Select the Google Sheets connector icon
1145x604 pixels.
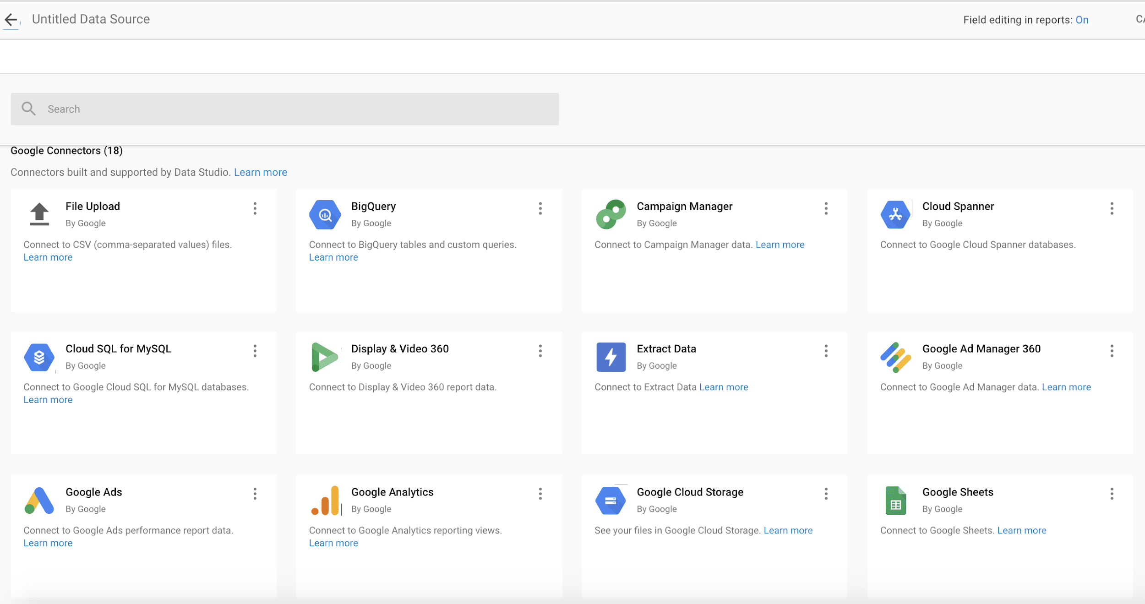pyautogui.click(x=896, y=501)
